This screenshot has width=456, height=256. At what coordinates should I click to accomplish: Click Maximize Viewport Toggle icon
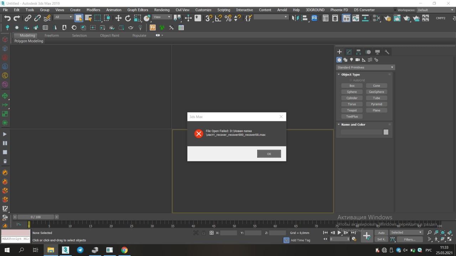coord(449,239)
